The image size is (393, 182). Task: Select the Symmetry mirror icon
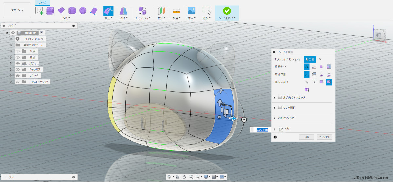(x=123, y=11)
